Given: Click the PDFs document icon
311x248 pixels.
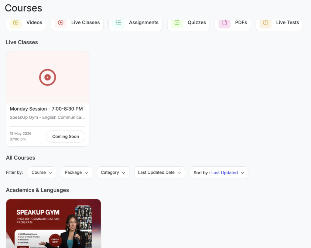Looking at the screenshot, I should tap(224, 22).
